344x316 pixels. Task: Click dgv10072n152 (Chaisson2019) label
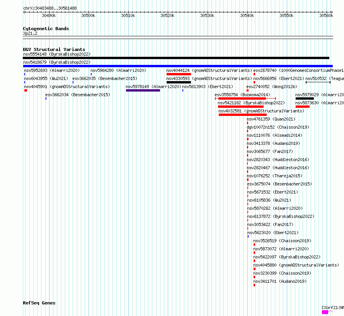(x=278, y=127)
